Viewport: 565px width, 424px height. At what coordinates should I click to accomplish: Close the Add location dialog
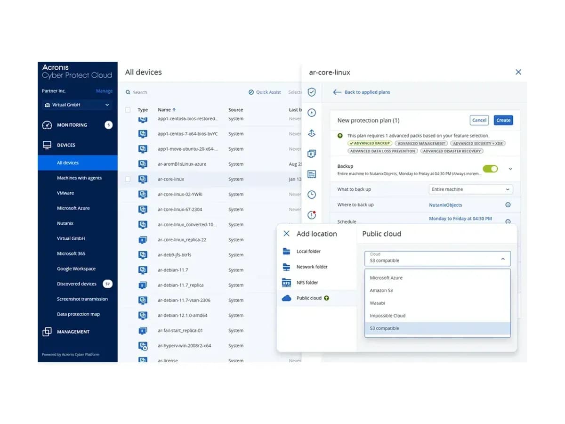tap(286, 234)
